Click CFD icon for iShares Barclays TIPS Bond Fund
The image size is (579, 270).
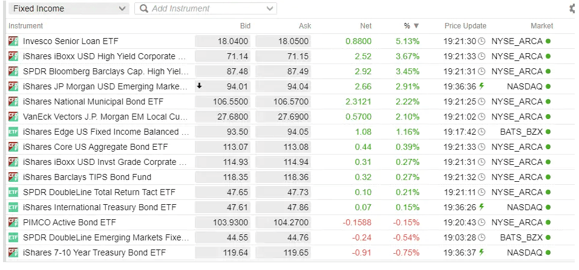13,177
